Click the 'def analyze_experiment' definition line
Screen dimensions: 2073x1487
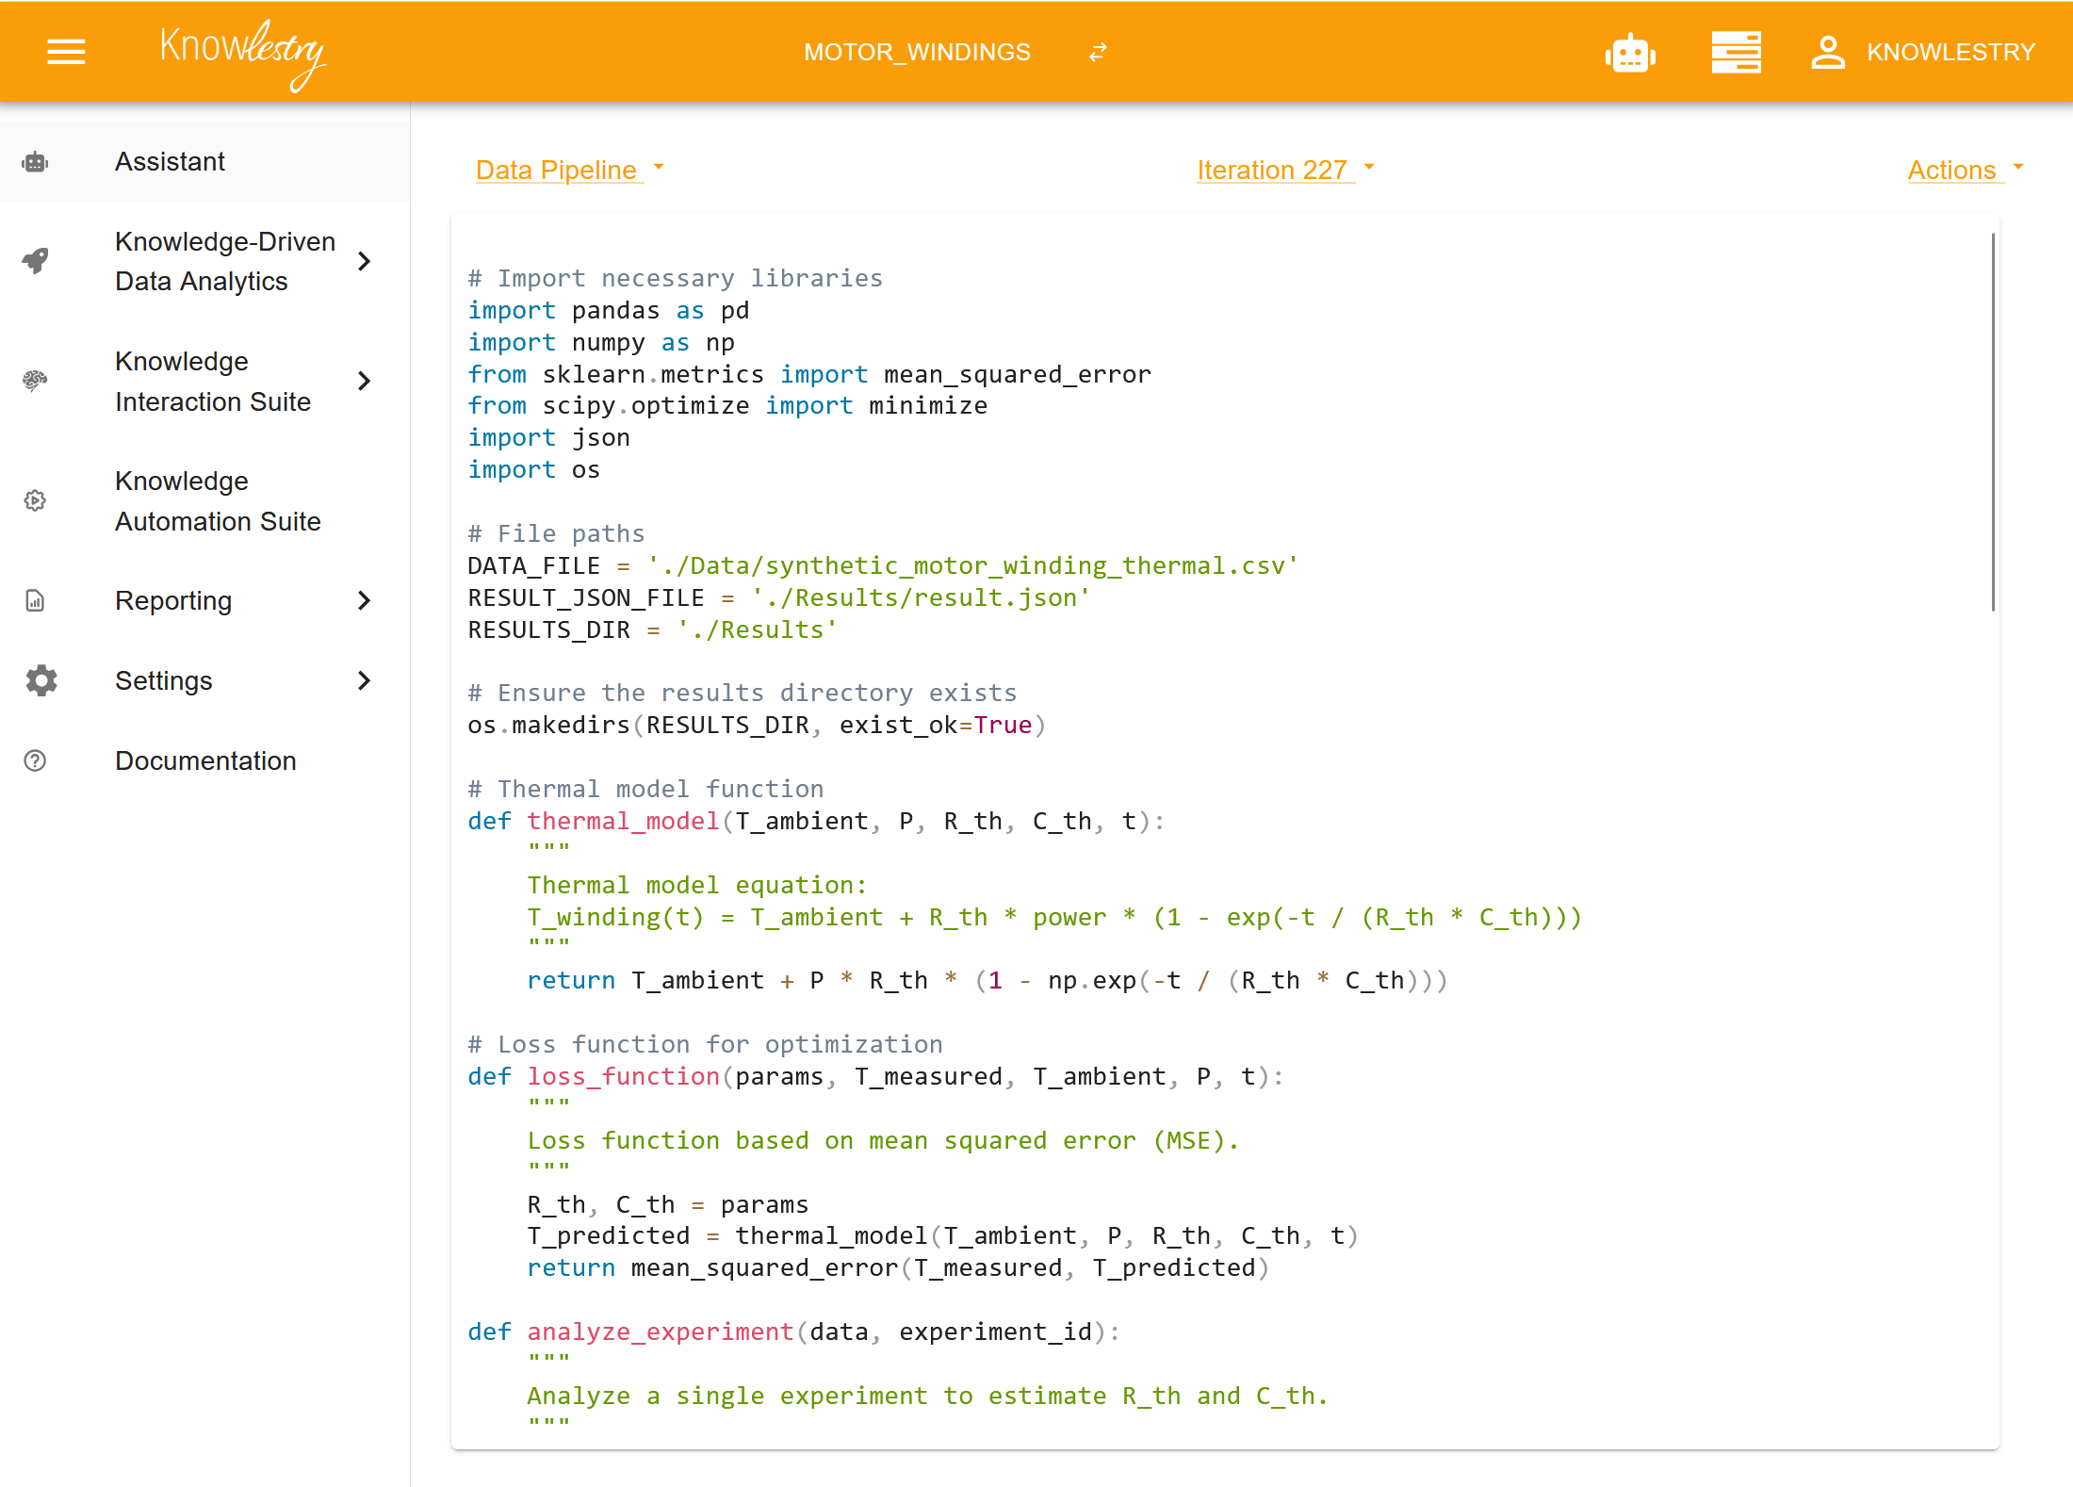point(793,1332)
